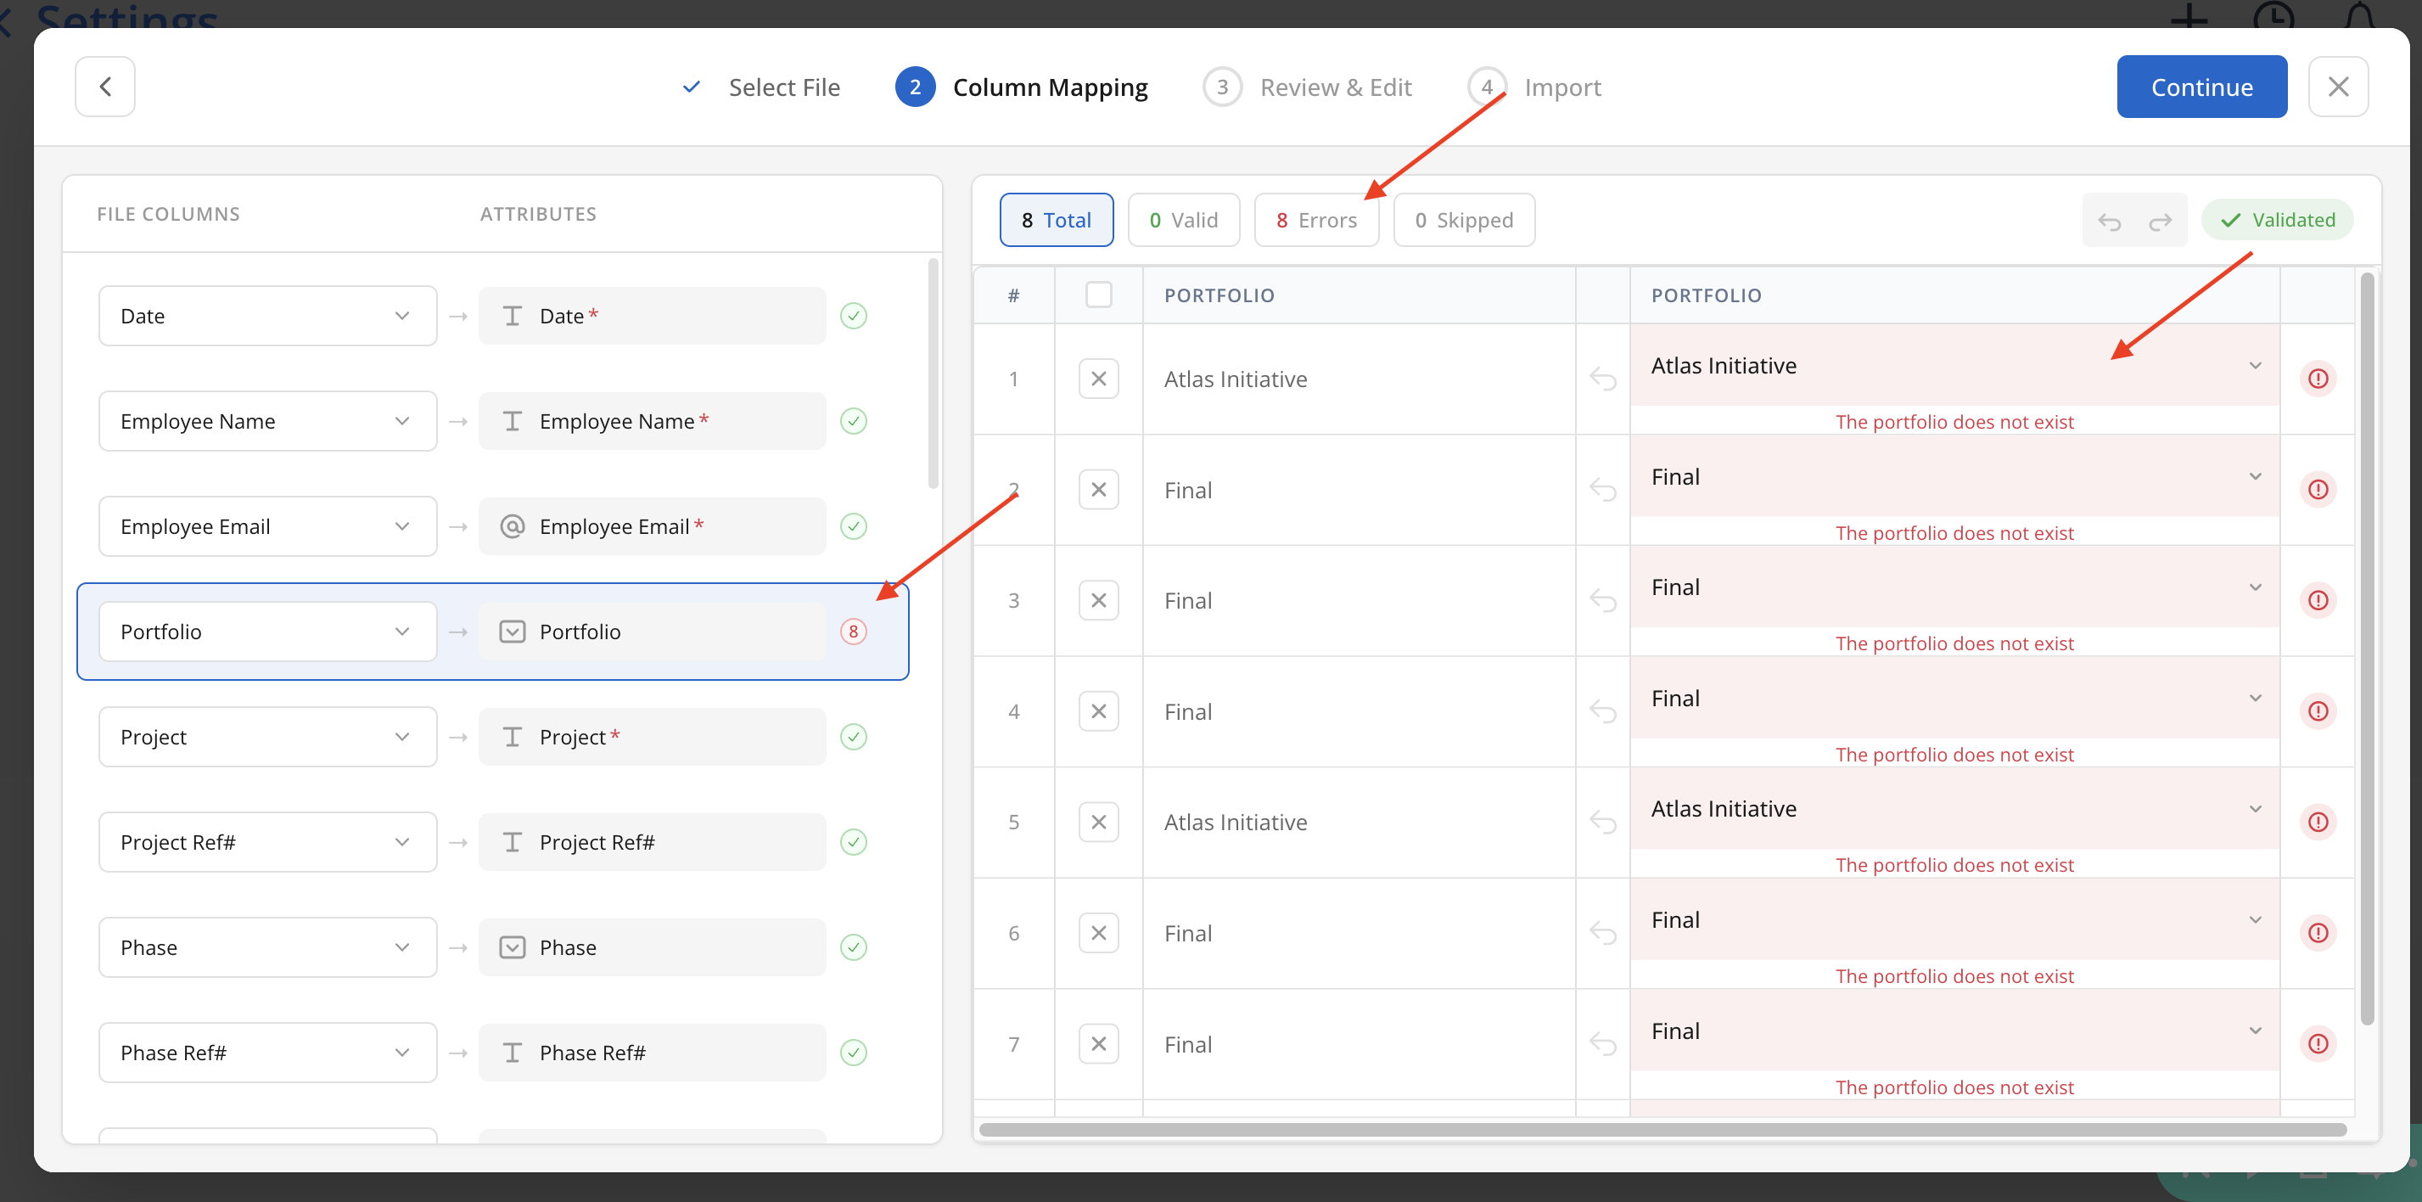This screenshot has height=1202, width=2422.
Task: Revert the row 5 Atlas Initiative value
Action: click(1602, 823)
